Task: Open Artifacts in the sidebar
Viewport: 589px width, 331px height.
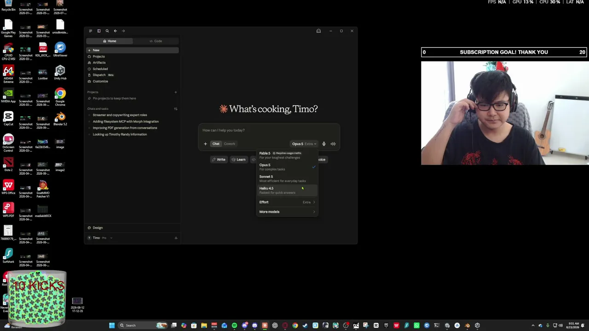Action: [x=133, y=63]
